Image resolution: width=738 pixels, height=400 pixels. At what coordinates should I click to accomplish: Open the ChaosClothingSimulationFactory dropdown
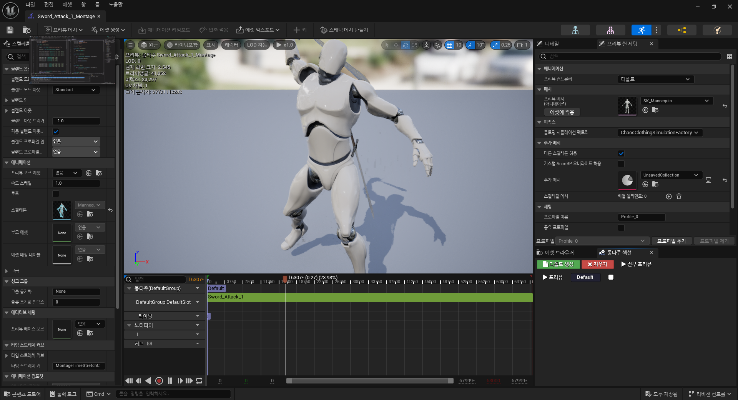[660, 133]
